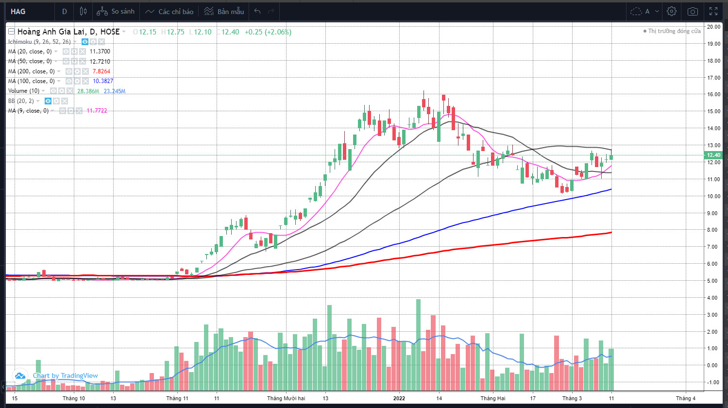Open the 'So sánh' compare tool

click(116, 11)
